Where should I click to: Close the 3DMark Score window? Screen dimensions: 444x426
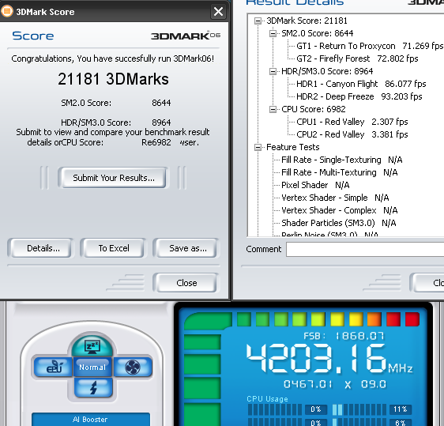pos(218,12)
